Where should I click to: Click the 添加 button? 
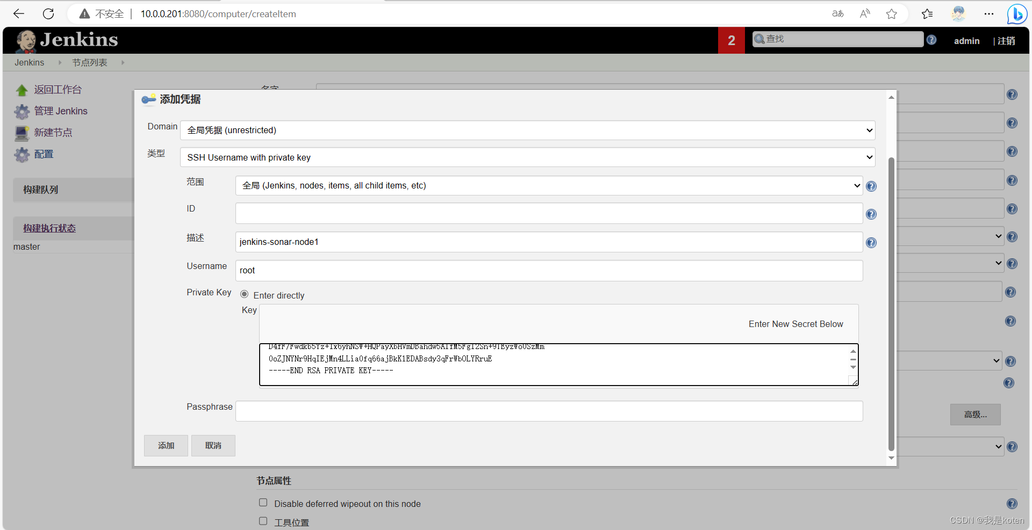click(166, 446)
